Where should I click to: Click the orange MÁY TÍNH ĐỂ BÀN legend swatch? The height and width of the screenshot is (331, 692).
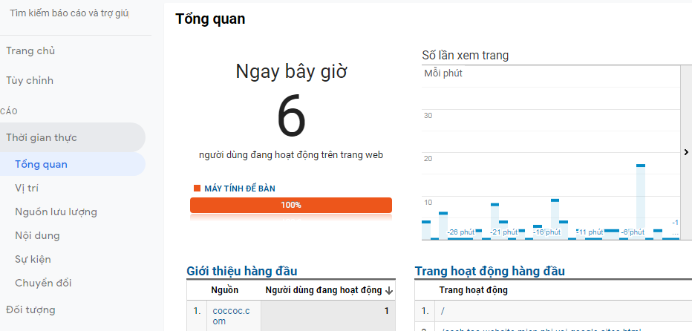pos(198,189)
